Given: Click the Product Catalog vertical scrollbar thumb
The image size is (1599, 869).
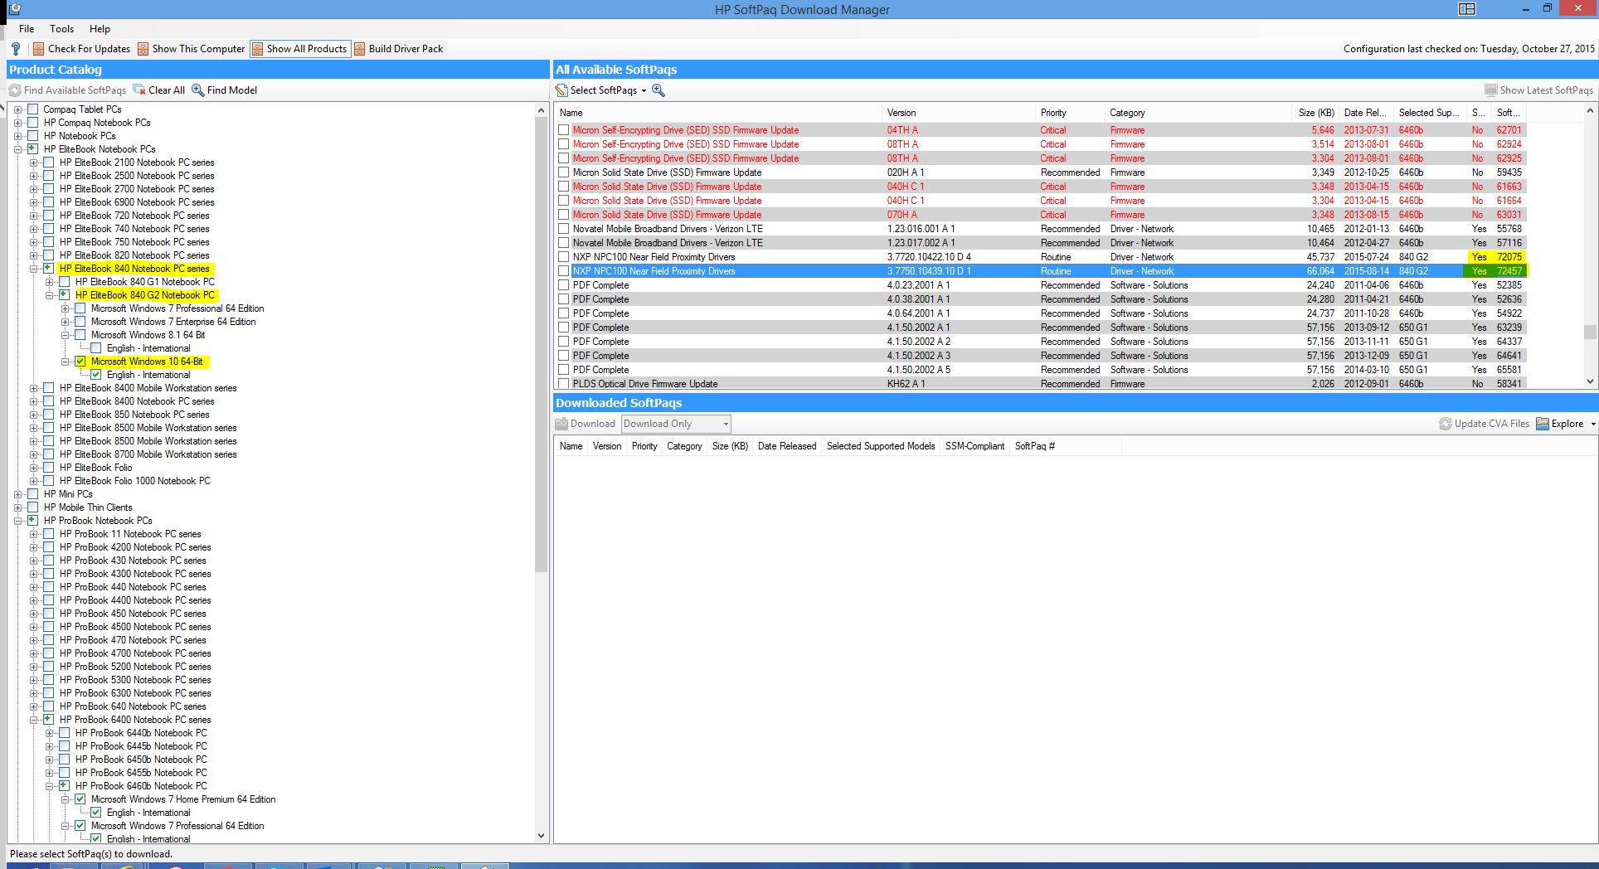Looking at the screenshot, I should (x=541, y=344).
